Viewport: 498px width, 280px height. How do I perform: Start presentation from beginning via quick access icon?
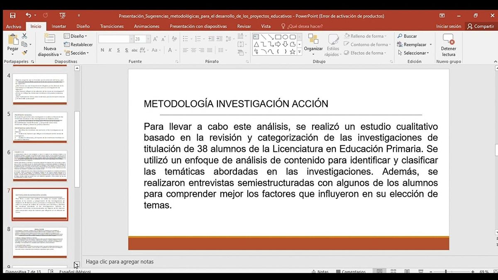62,15
